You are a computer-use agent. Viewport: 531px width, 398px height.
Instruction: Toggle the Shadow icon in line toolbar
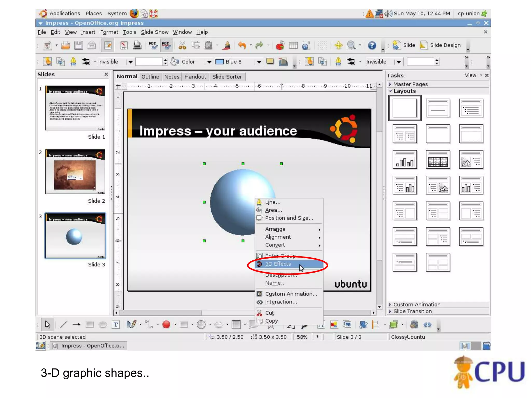[x=270, y=62]
